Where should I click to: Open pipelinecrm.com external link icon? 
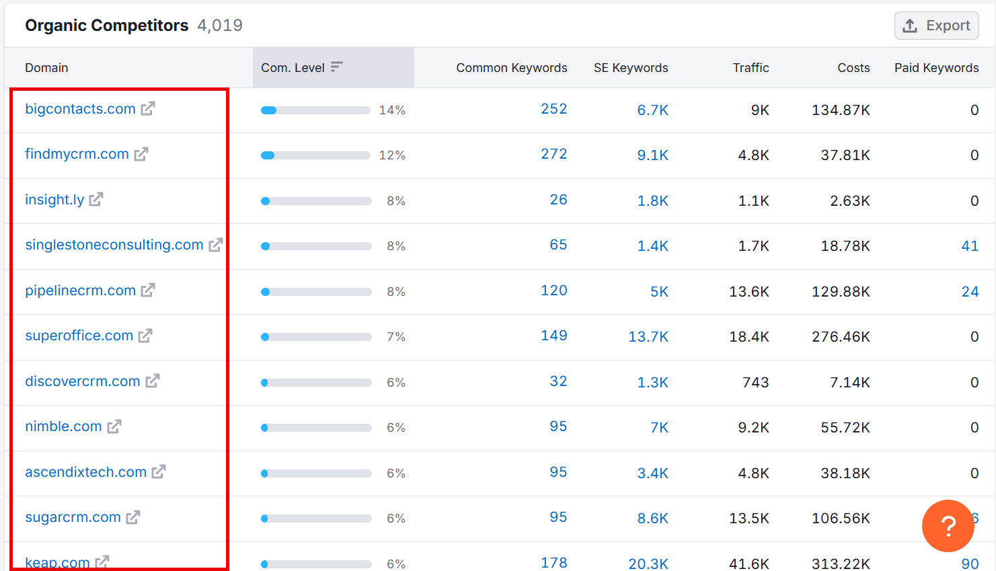point(148,290)
